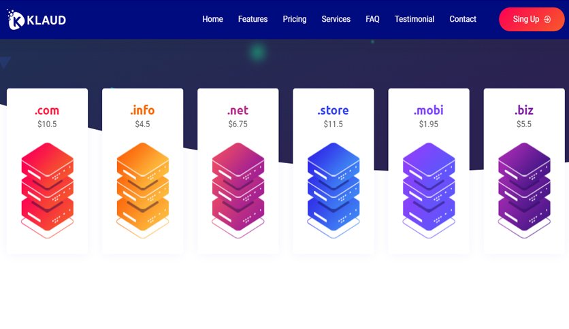Select the purple .biz server stack icon
Viewport: 569px width, 329px height.
(x=524, y=190)
